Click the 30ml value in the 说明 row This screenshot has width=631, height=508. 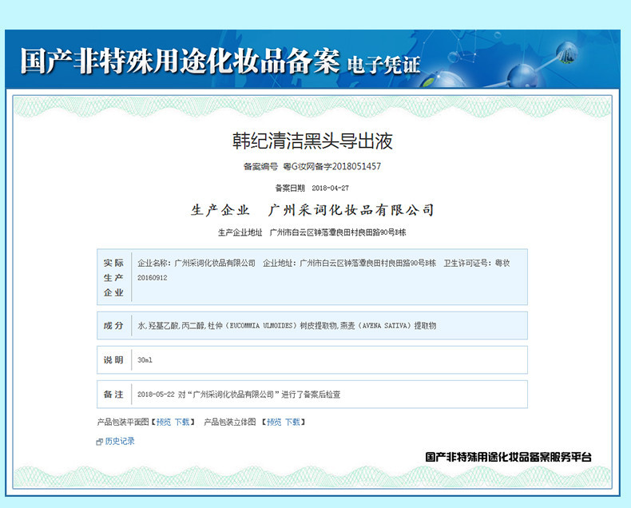pyautogui.click(x=145, y=360)
